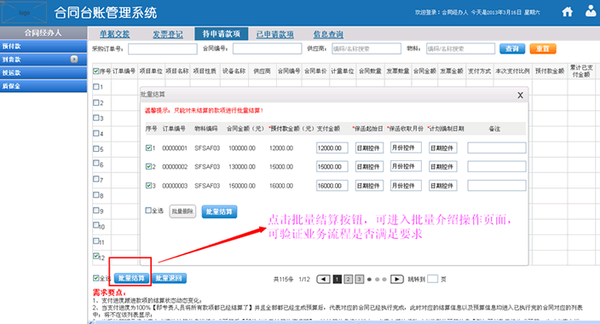Focus 备注 field for order 00000003
Image resolution: width=600 pixels, height=324 pixels.
click(x=497, y=186)
